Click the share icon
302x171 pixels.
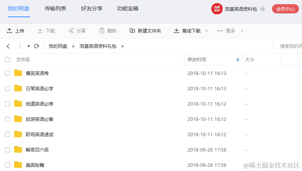[x=71, y=31]
